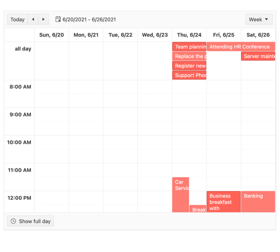Screen dimensions: 280x252
Task: Click the Break event on Thursday
Action: point(198,209)
